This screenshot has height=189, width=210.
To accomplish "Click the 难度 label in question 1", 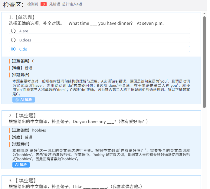I will pos(18,68).
